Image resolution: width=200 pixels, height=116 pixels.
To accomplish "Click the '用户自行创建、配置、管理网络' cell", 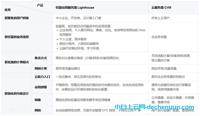I will point(173,110).
